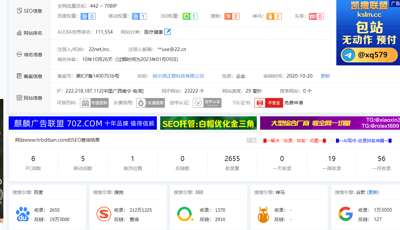400x230 pixels.
Task: Open the 水滴信用 badge
Action: 151,103
